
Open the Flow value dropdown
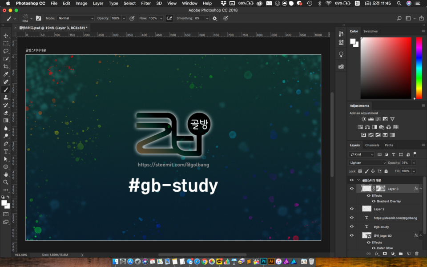[161, 18]
